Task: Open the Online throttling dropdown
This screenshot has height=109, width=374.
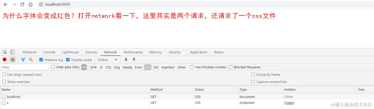Action: 107,60
